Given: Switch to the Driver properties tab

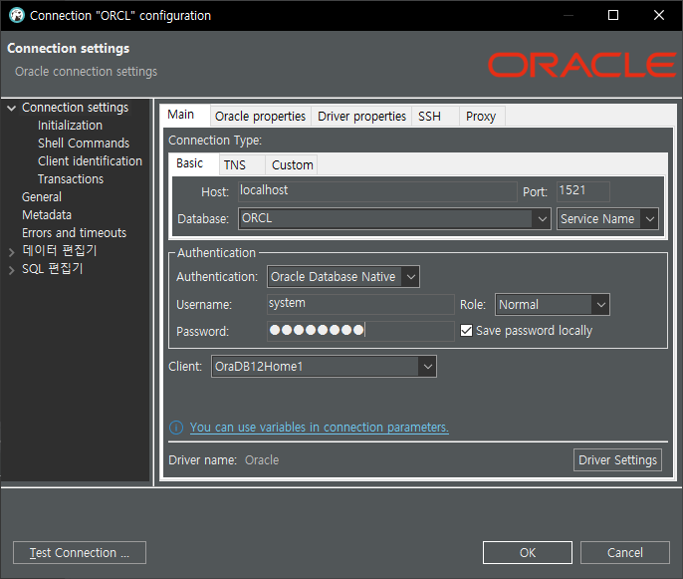Looking at the screenshot, I should point(361,117).
